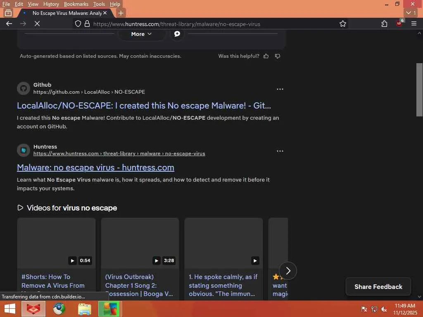Open the clock showing 11:49 AM

pos(405,309)
